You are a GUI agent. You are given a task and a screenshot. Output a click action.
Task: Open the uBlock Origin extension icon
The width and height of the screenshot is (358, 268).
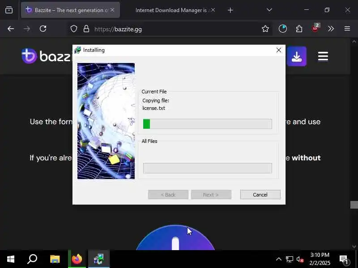point(315,28)
